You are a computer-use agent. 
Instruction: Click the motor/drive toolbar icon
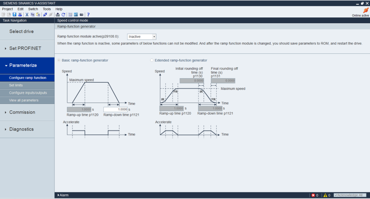click(81, 14)
